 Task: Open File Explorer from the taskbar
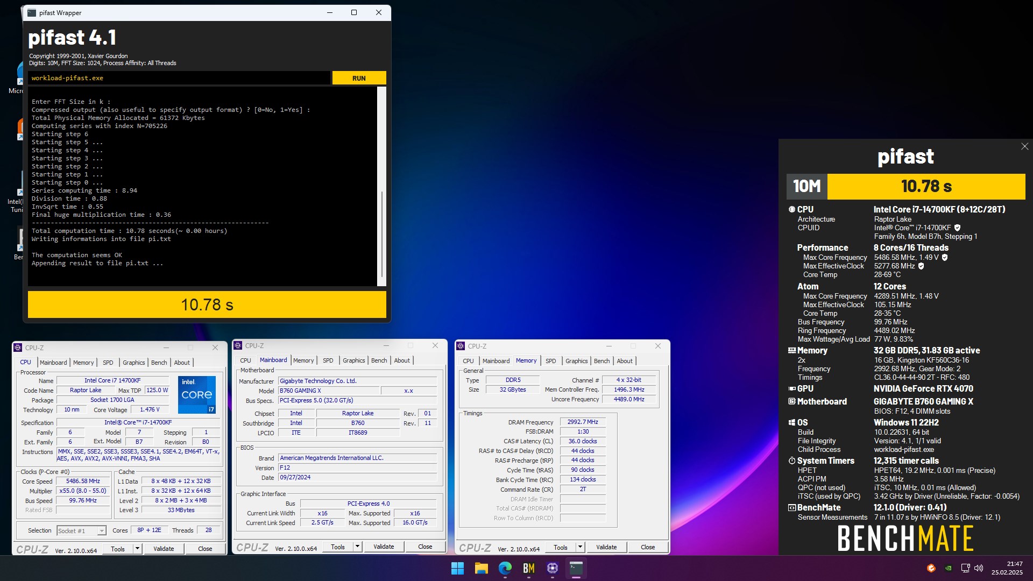tap(481, 568)
